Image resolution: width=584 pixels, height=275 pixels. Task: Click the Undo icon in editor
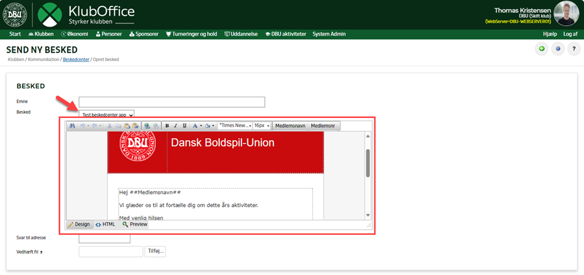tap(83, 126)
